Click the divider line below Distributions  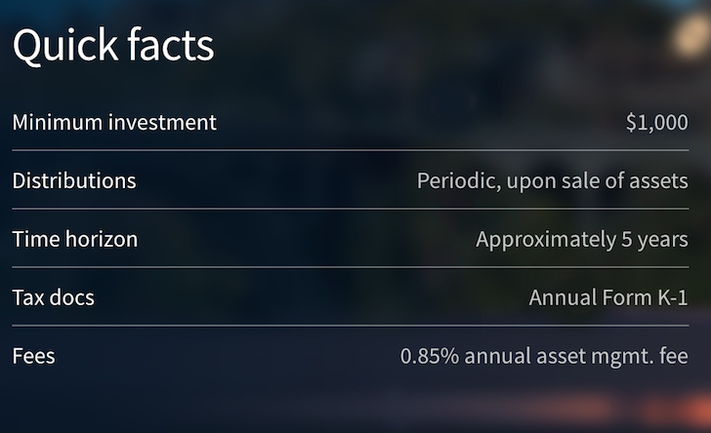(351, 209)
